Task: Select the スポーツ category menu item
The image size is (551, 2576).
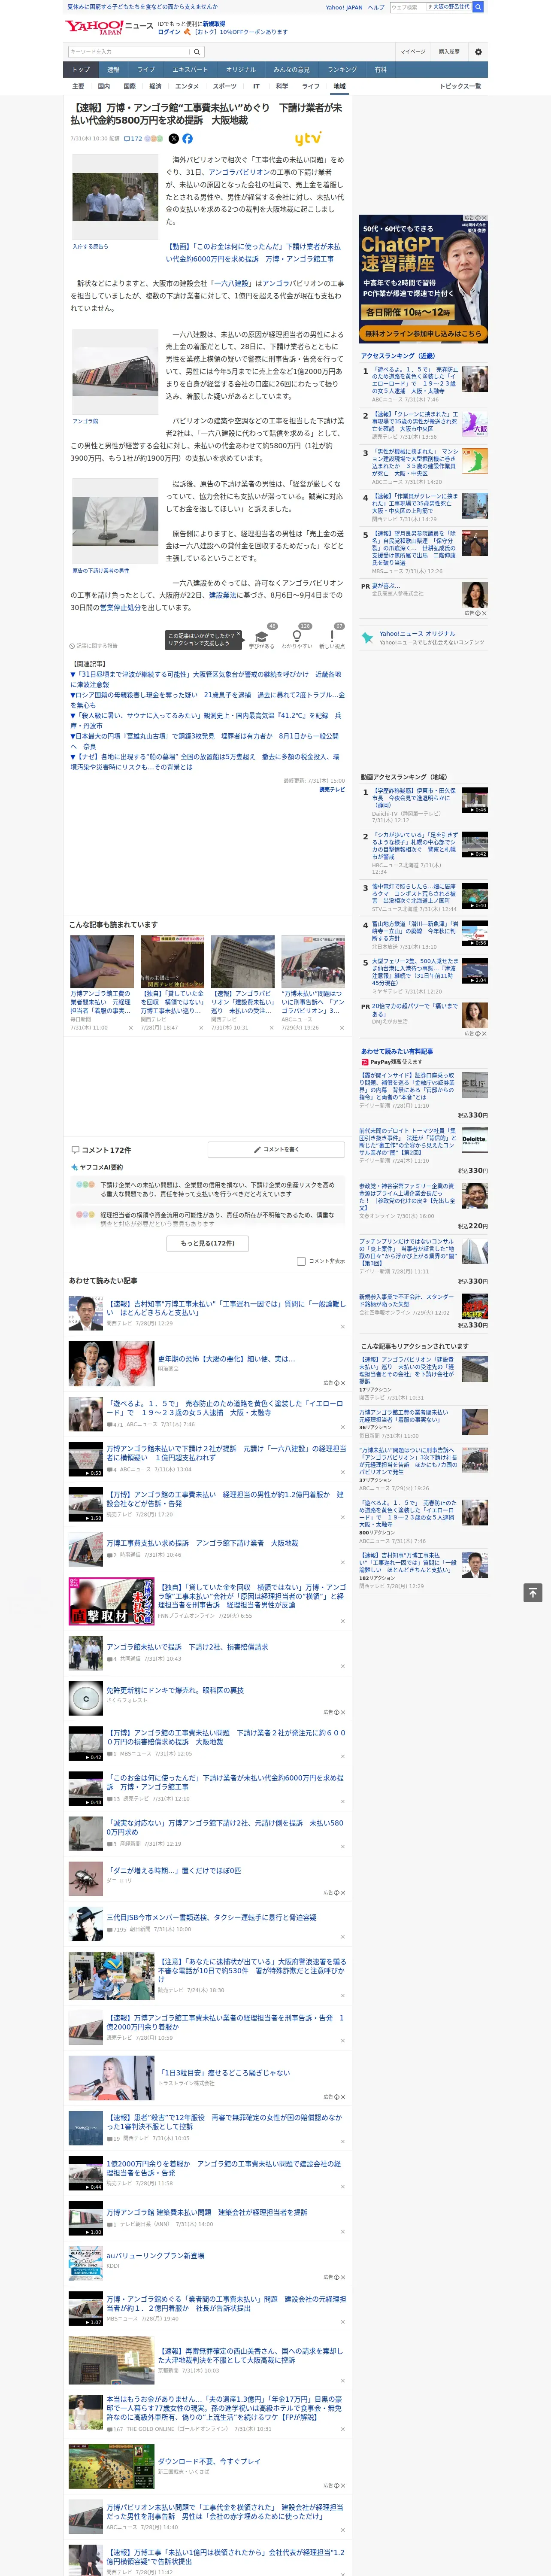Action: pyautogui.click(x=225, y=86)
